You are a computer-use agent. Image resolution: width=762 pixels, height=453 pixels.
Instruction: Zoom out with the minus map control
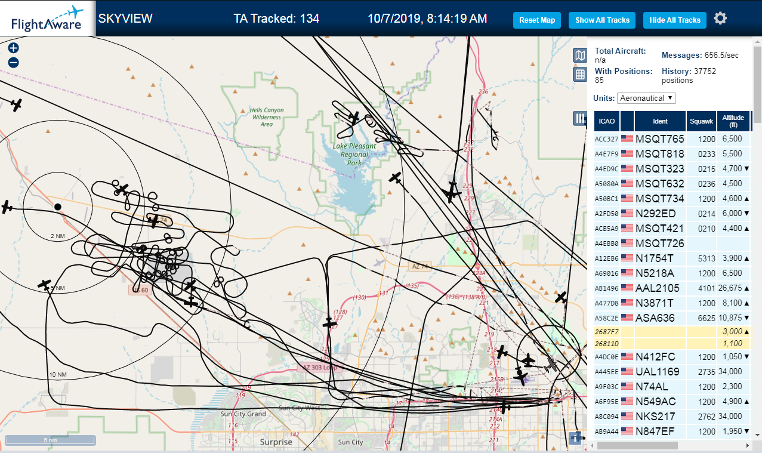click(14, 62)
